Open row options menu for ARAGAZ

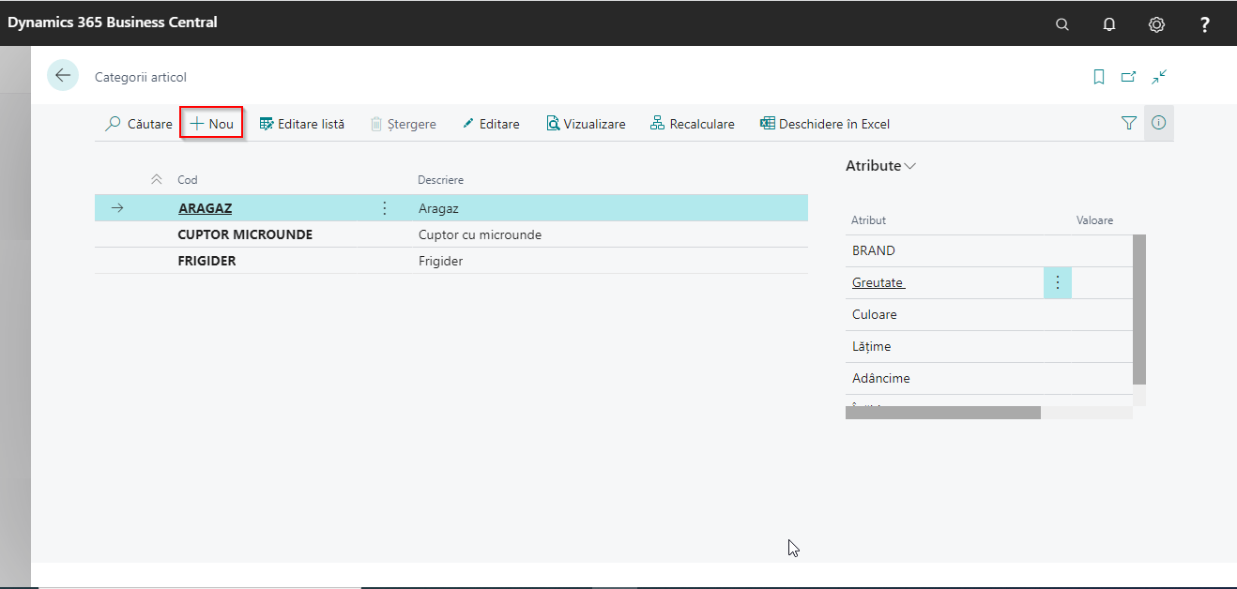click(384, 208)
